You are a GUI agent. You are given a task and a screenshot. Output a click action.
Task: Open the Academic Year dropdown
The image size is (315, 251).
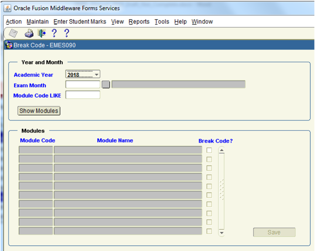(96, 75)
